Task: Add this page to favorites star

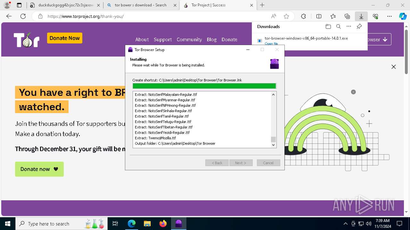Action: (x=286, y=16)
